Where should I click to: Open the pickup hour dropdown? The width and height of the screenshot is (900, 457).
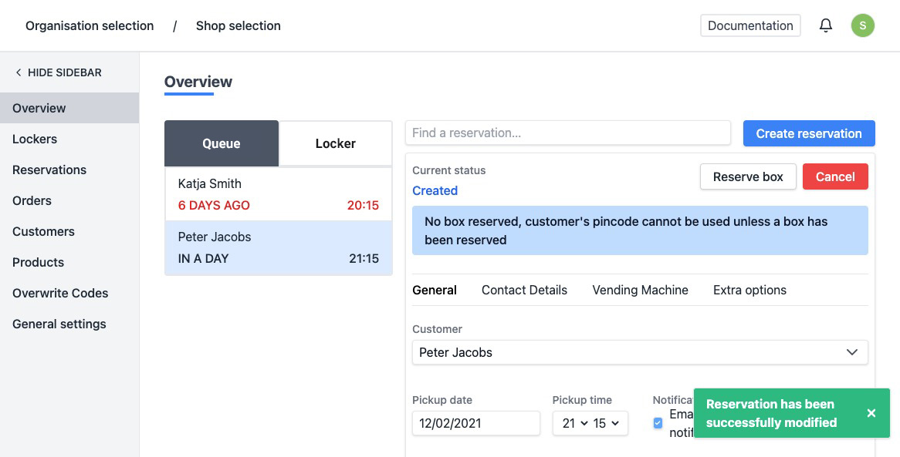(x=575, y=423)
